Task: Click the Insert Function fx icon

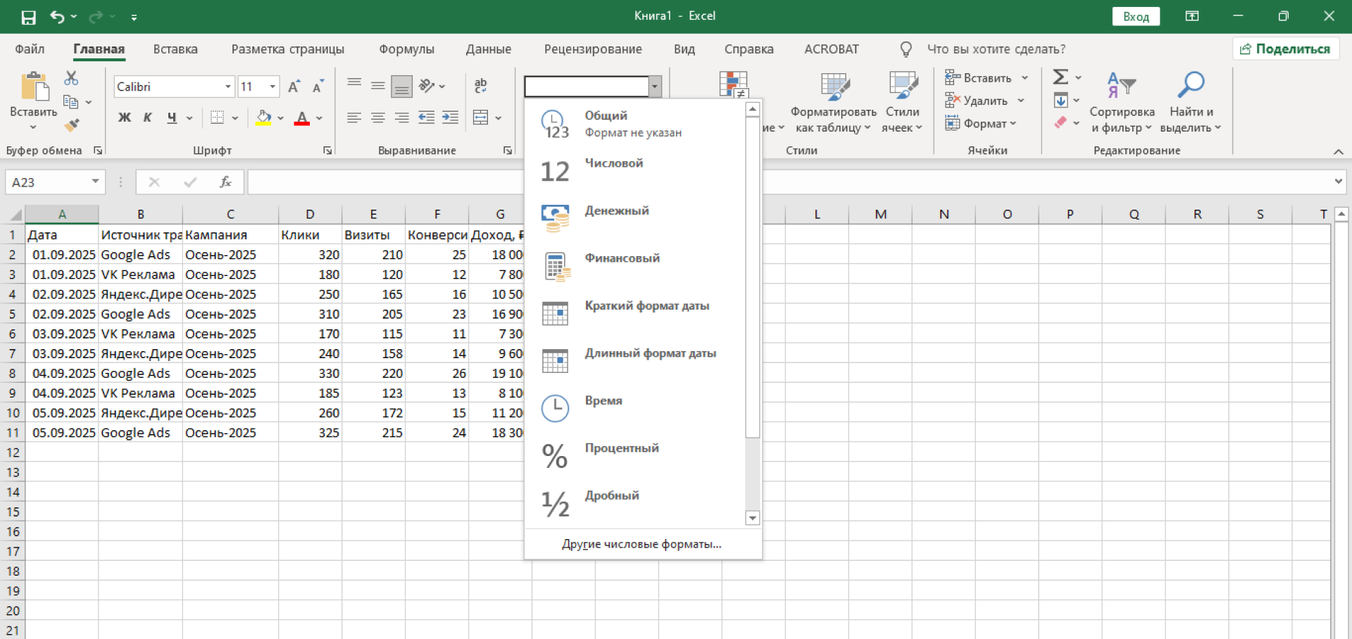Action: coord(225,182)
